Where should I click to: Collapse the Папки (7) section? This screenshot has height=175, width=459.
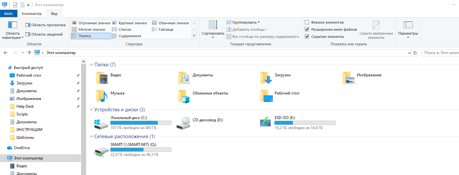click(x=91, y=65)
